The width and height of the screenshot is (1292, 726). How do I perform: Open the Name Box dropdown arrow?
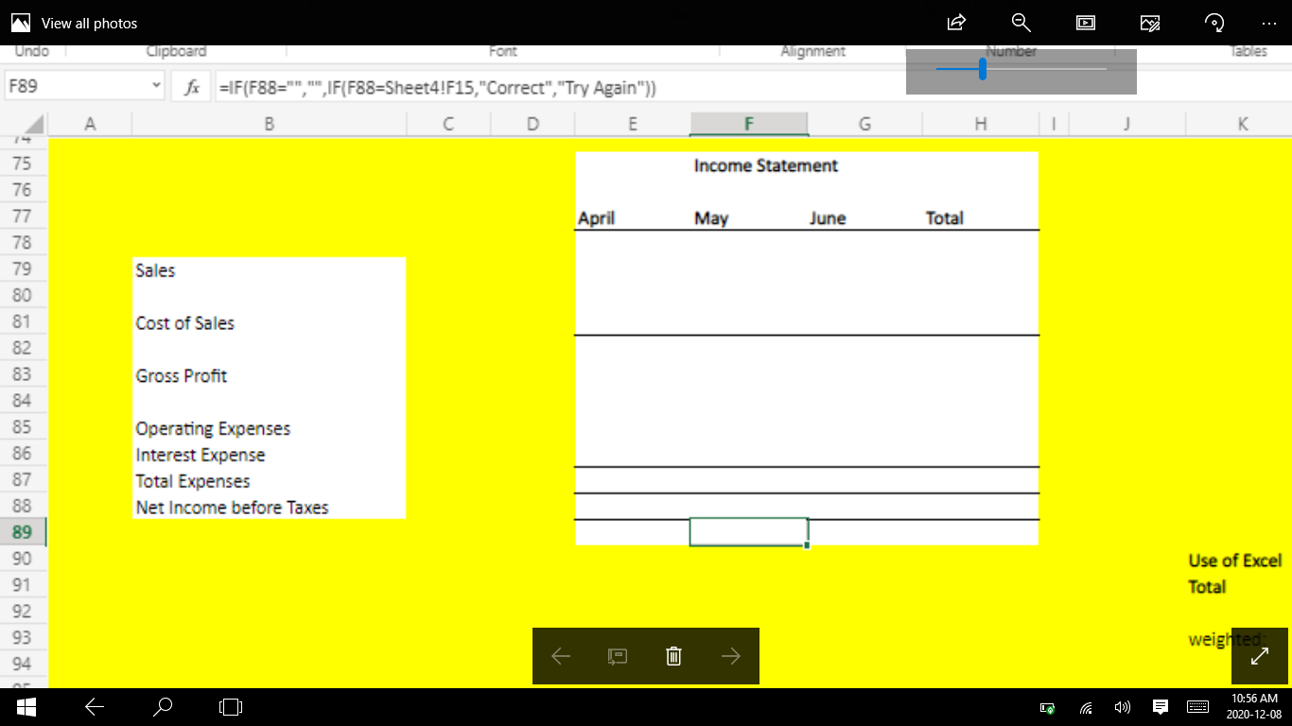coord(157,85)
